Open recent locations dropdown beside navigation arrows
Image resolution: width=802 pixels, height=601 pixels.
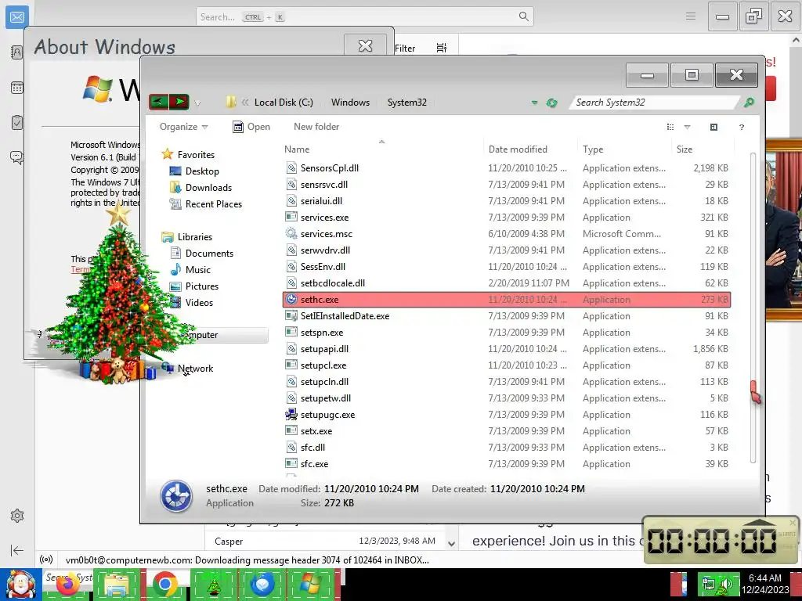click(197, 103)
